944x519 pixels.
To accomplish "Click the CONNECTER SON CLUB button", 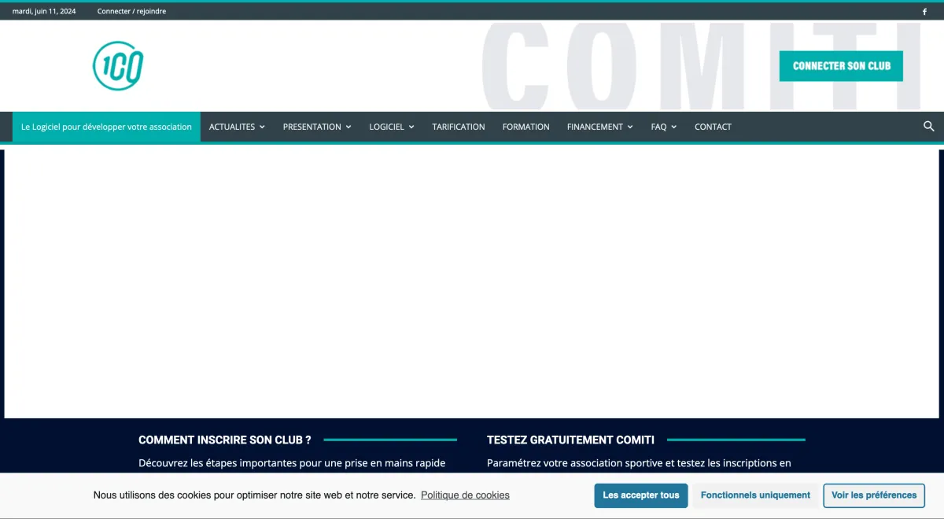I will click(x=841, y=66).
